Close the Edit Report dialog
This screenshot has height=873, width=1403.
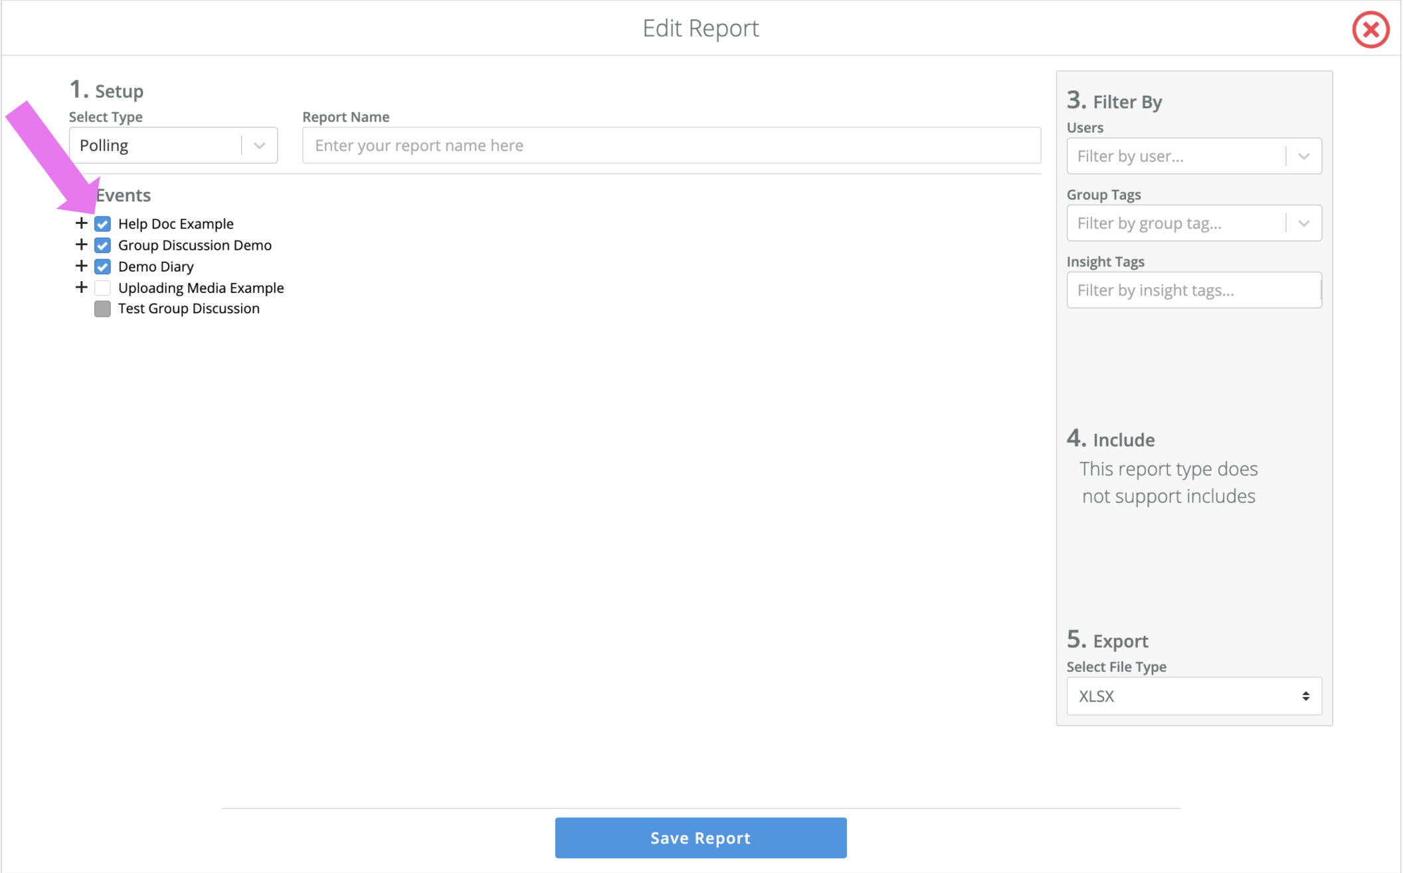click(1370, 30)
